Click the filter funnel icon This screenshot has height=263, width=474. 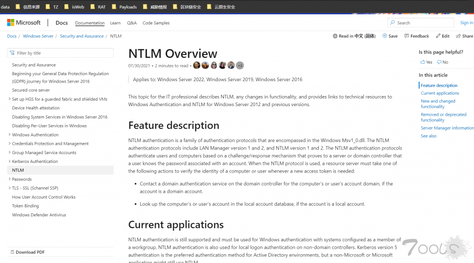pyautogui.click(x=12, y=53)
